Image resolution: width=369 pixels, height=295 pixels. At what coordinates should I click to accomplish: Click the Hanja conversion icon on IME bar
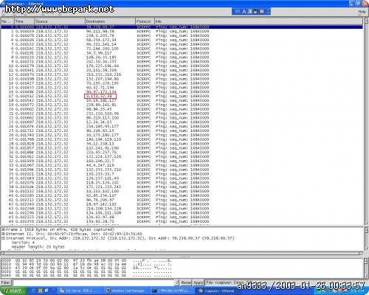click(x=250, y=11)
